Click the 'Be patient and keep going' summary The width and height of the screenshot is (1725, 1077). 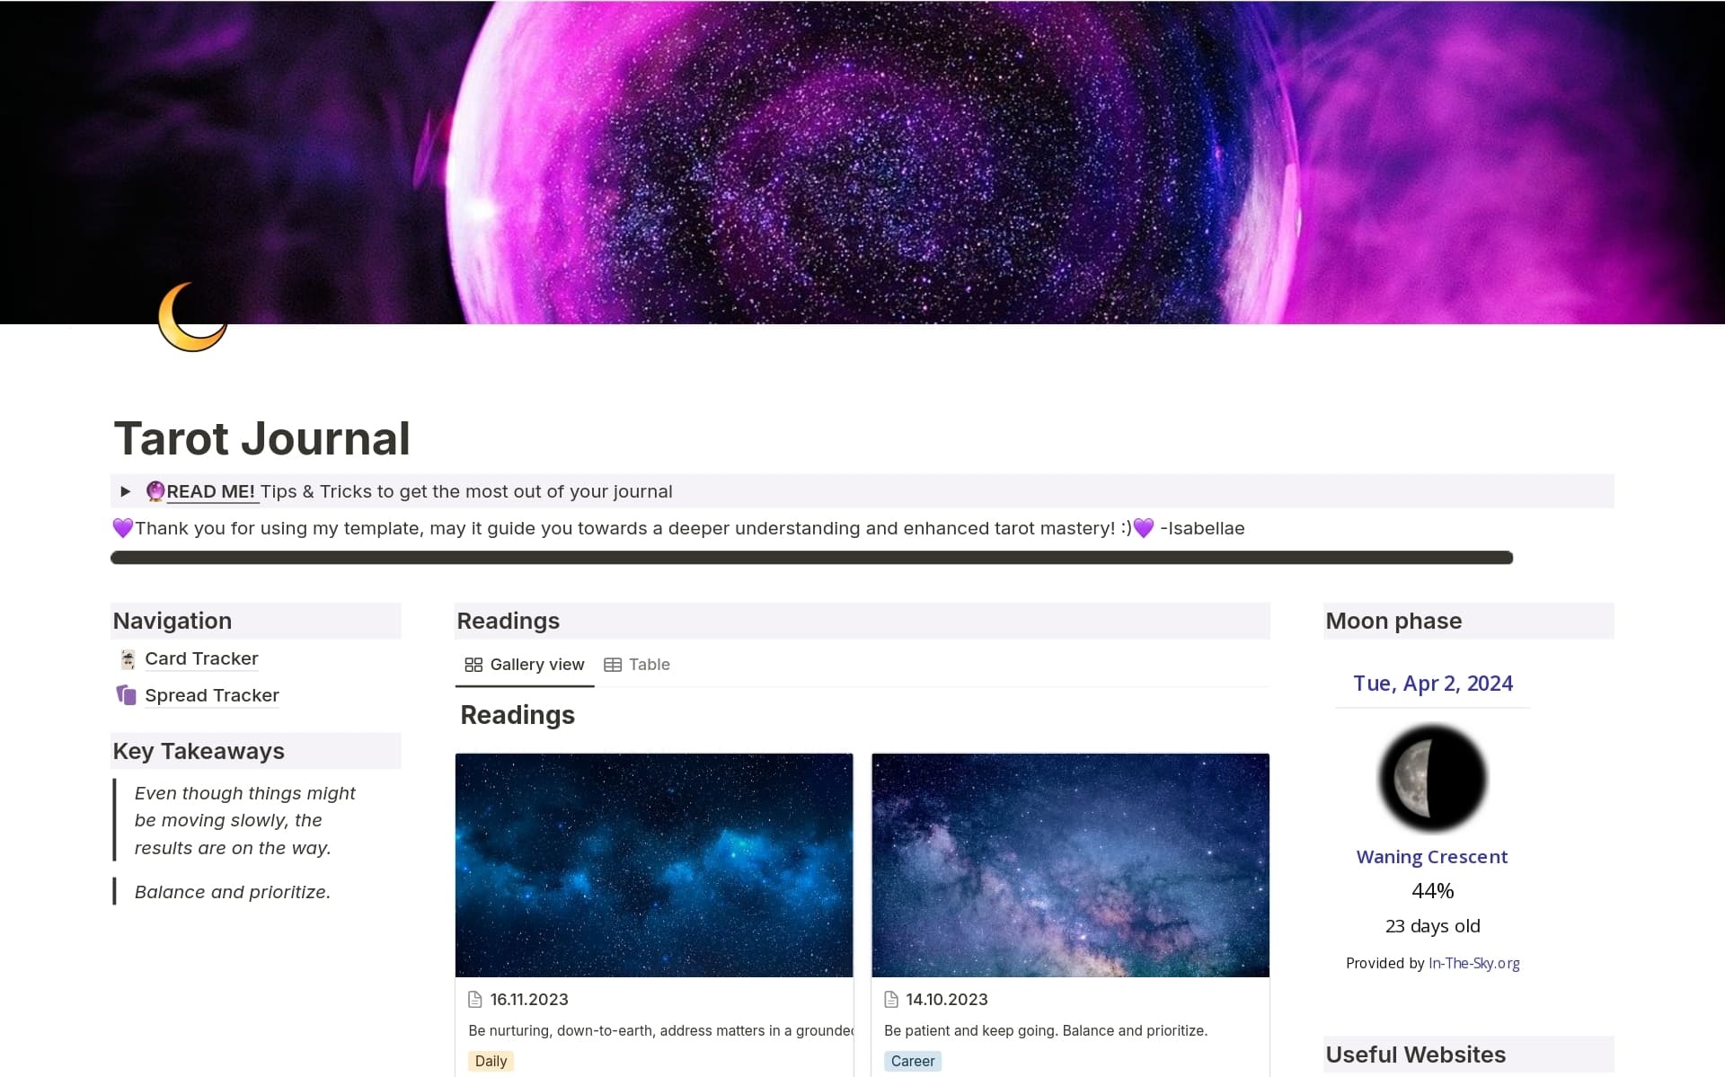tap(1046, 1030)
